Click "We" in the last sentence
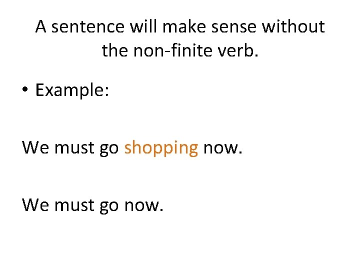 [35, 205]
